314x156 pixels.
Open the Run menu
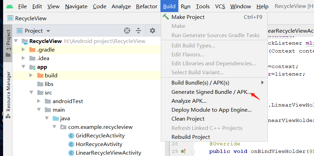(186, 6)
